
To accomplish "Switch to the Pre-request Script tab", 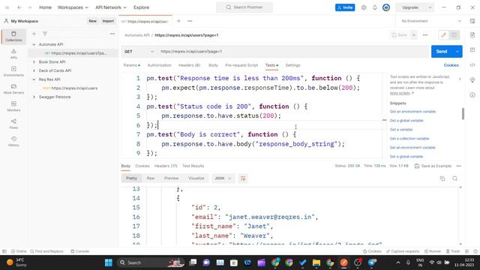I will pyautogui.click(x=241, y=65).
